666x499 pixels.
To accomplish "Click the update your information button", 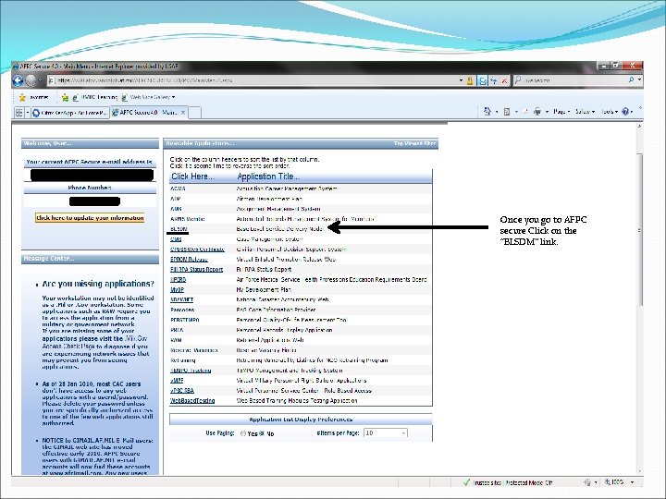I will tap(90, 218).
